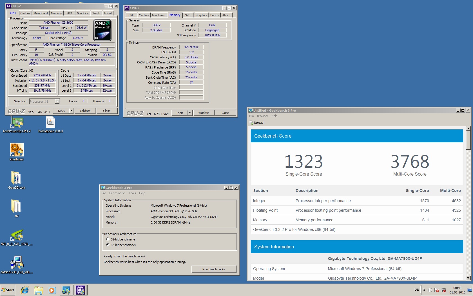
Task: Switch to the Geekbench taskbar button
Action: point(66,290)
